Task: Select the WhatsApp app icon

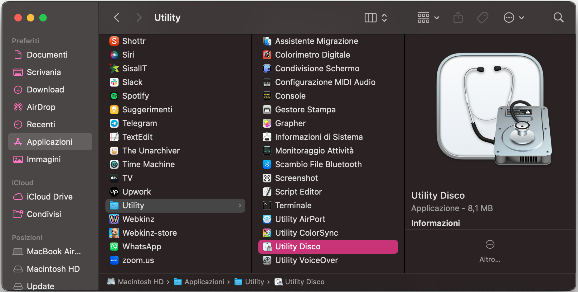Action: 114,247
